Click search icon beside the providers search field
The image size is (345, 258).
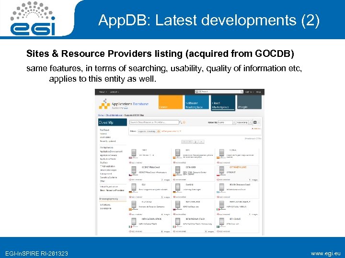click(x=181, y=122)
